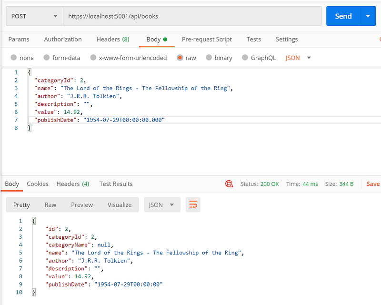Screen dimensions: 381x305
Task: Select the raw body radio button
Action: tap(180, 58)
